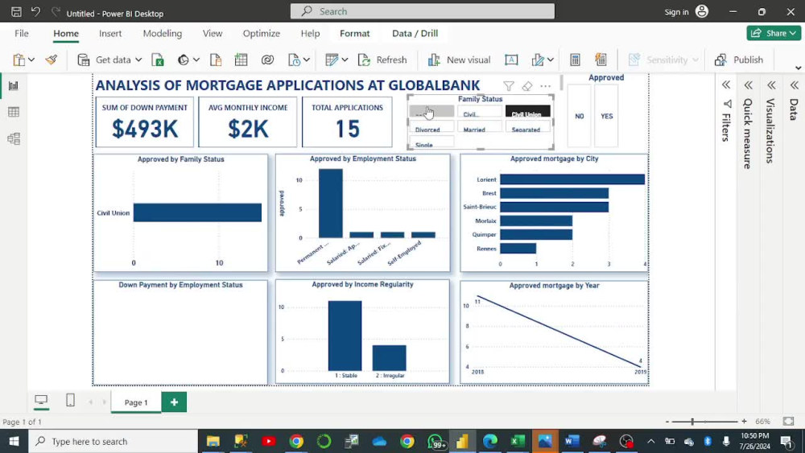This screenshot has width=805, height=453.
Task: Open Transform data dropdown arrow
Action: [x=345, y=60]
